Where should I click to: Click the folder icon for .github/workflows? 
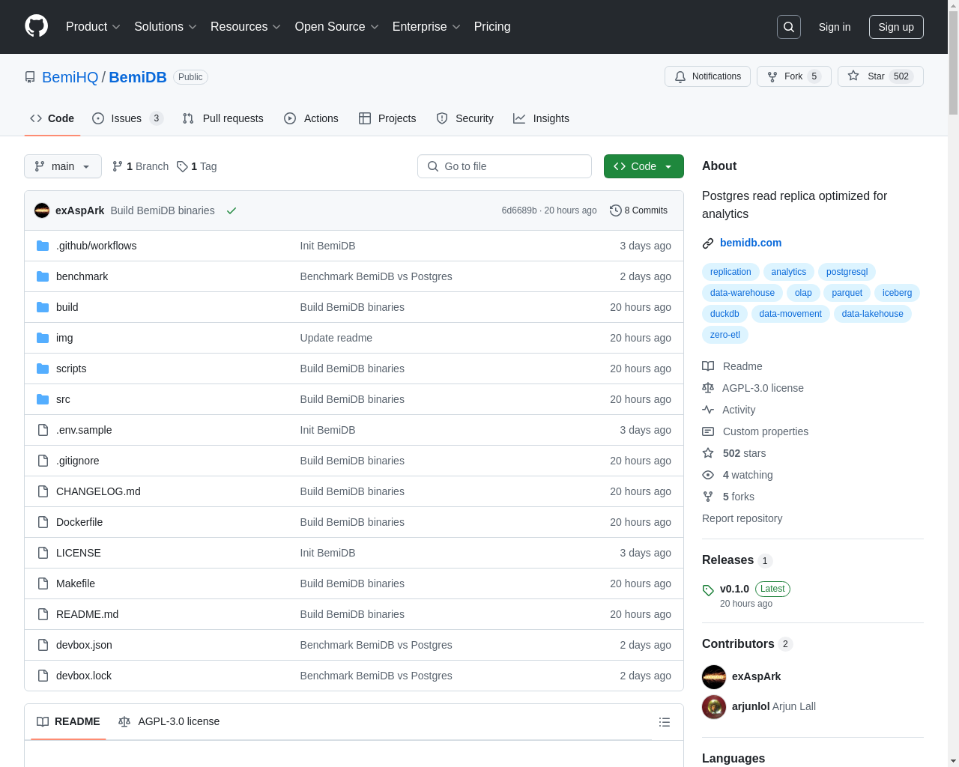(43, 246)
